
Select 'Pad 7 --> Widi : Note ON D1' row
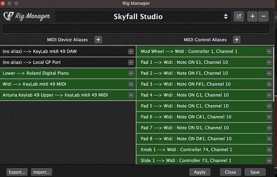[x=205, y=128]
